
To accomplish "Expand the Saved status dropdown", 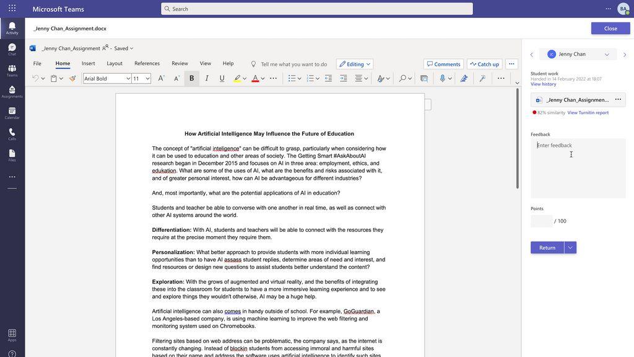I will (131, 48).
